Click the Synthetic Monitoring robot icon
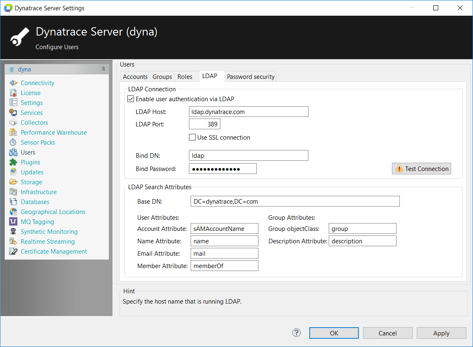473x347 pixels. [13, 231]
